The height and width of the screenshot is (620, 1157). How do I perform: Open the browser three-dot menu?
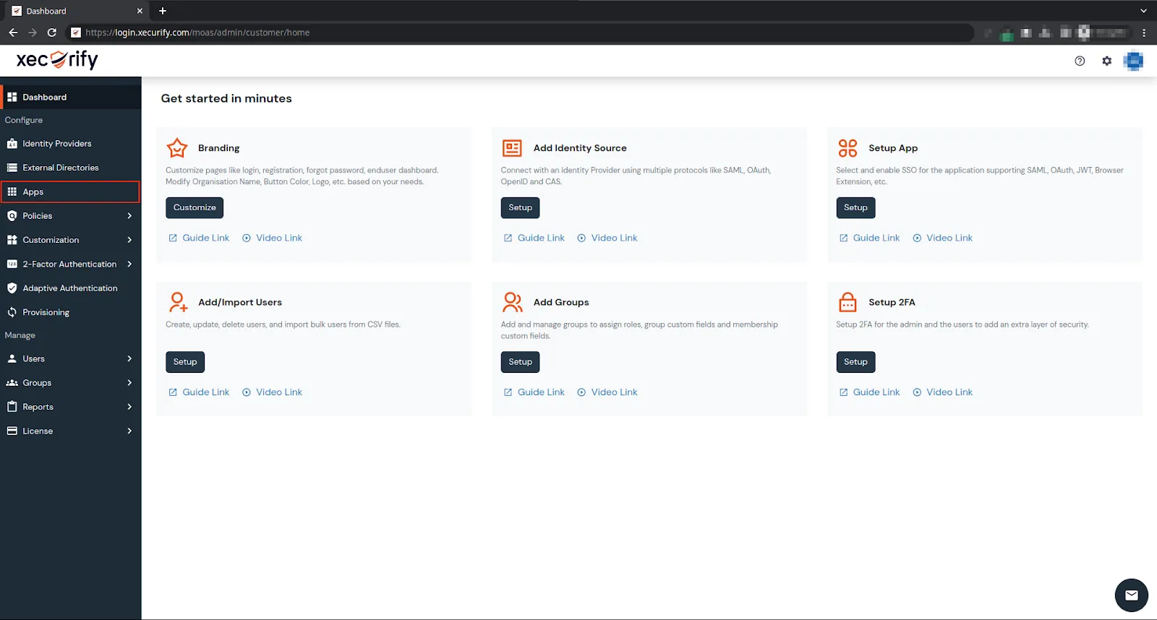(1144, 33)
